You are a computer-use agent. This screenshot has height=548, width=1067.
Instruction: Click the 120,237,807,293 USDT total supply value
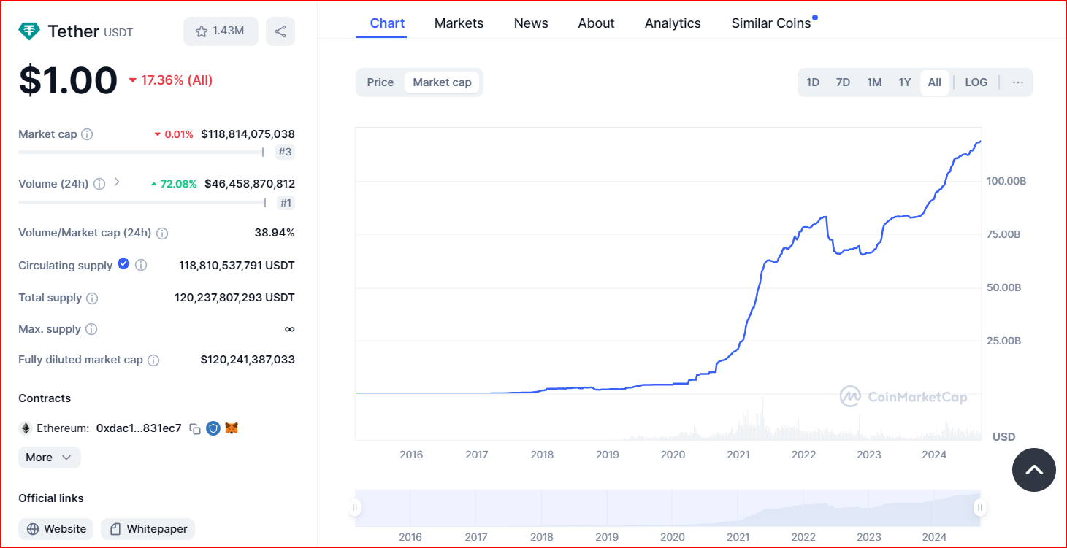coord(234,298)
